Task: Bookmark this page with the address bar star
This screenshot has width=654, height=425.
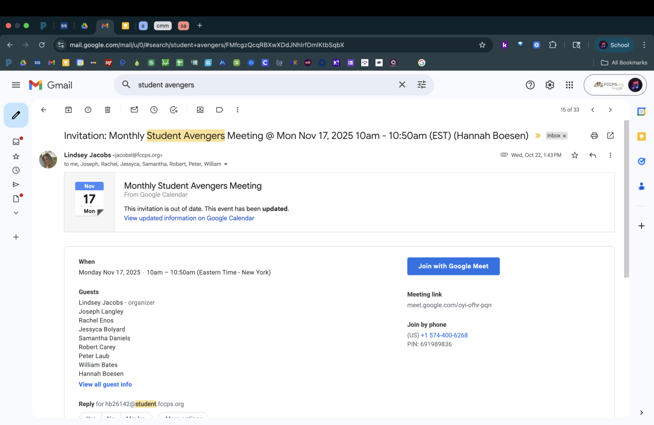Action: (482, 45)
